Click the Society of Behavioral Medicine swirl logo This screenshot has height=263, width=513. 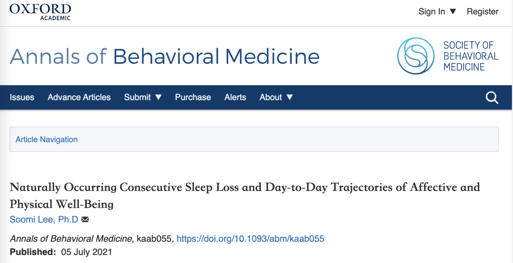click(416, 56)
